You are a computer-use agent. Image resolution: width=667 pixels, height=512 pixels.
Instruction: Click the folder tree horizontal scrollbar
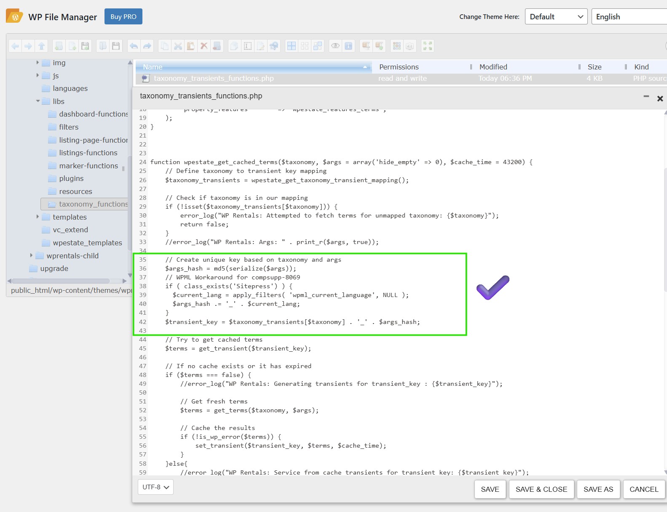point(61,281)
